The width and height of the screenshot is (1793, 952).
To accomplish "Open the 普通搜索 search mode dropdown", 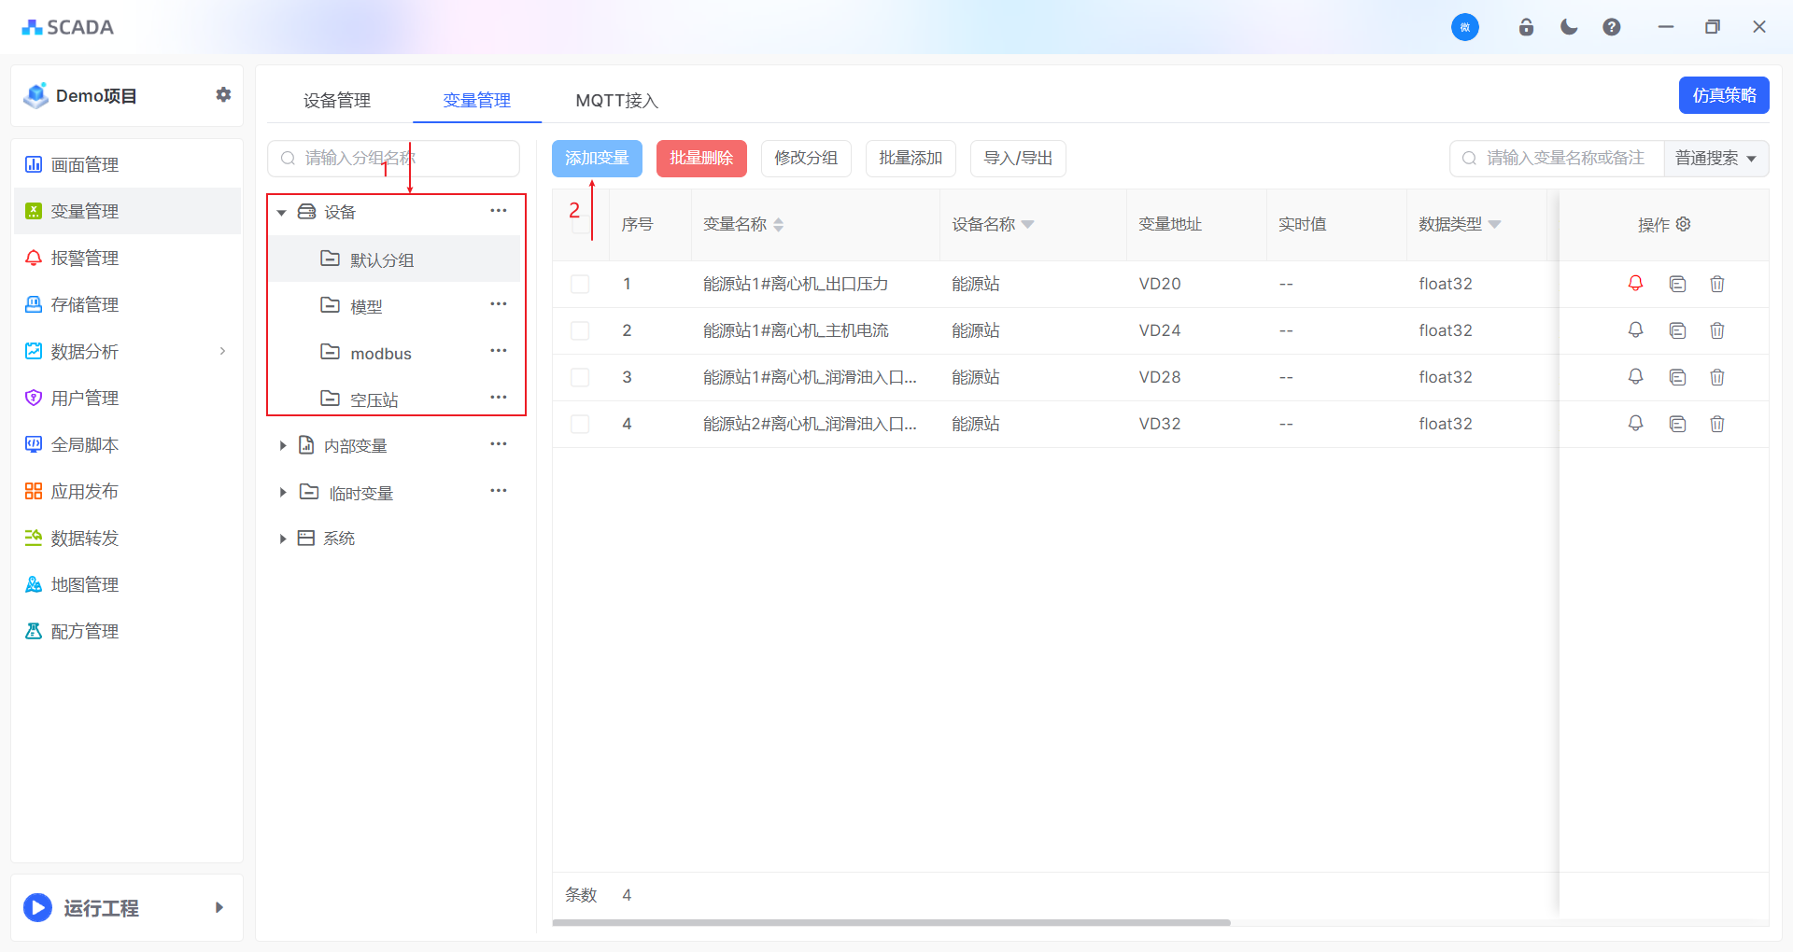I will tap(1715, 159).
